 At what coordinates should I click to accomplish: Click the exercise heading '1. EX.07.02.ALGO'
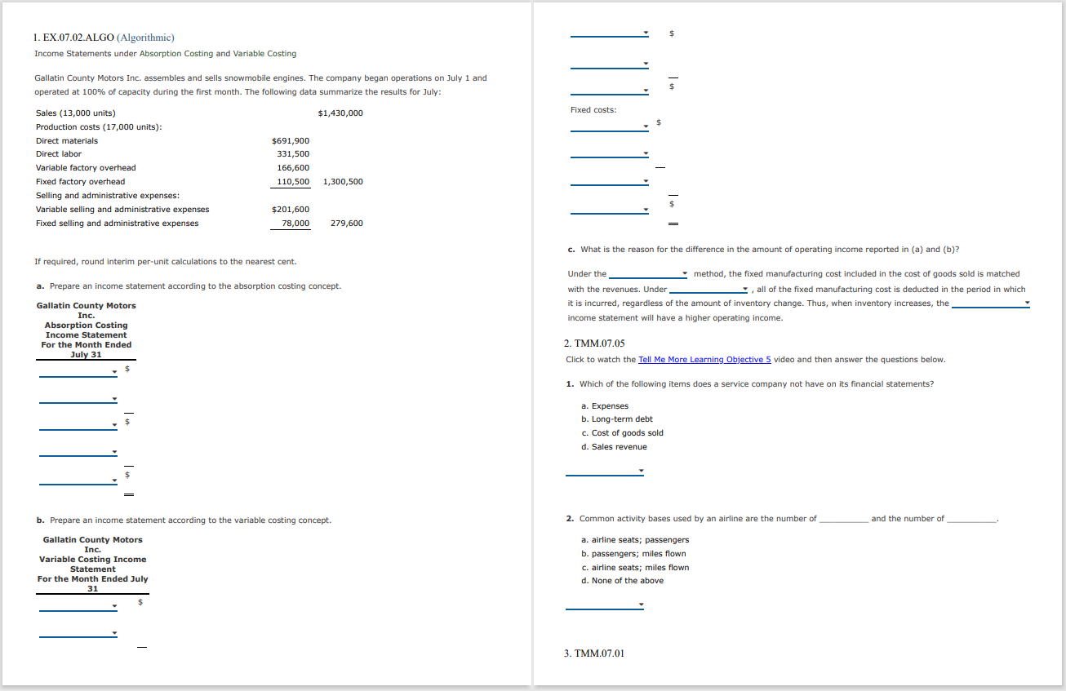pyautogui.click(x=72, y=38)
